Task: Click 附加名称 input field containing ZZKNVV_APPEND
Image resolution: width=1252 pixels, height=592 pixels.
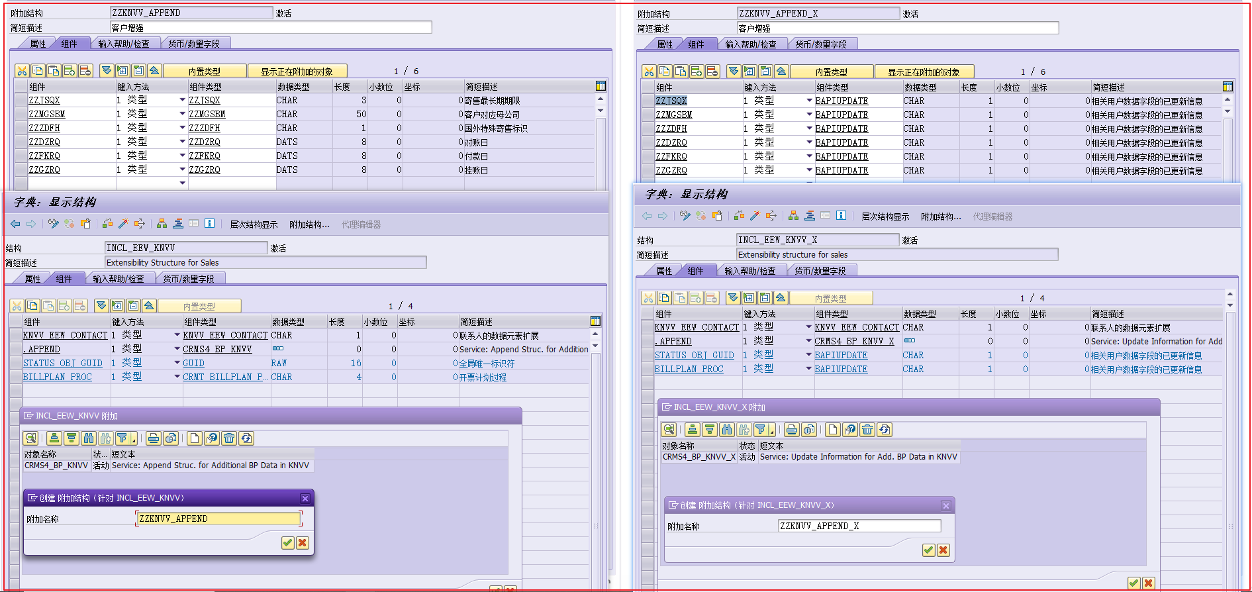Action: pyautogui.click(x=218, y=518)
